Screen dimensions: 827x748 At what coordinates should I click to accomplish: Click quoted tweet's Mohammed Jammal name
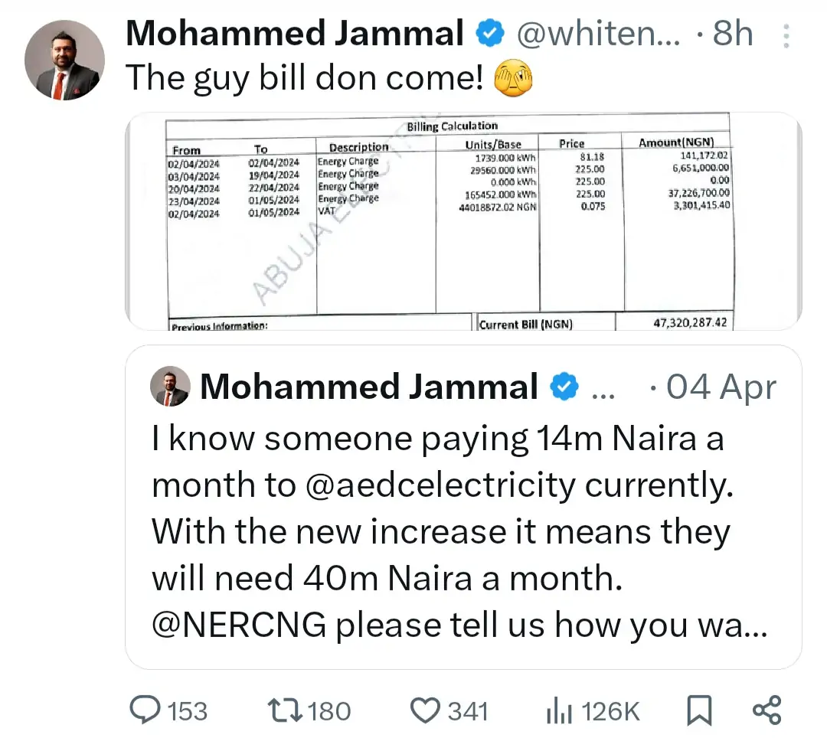click(x=368, y=387)
